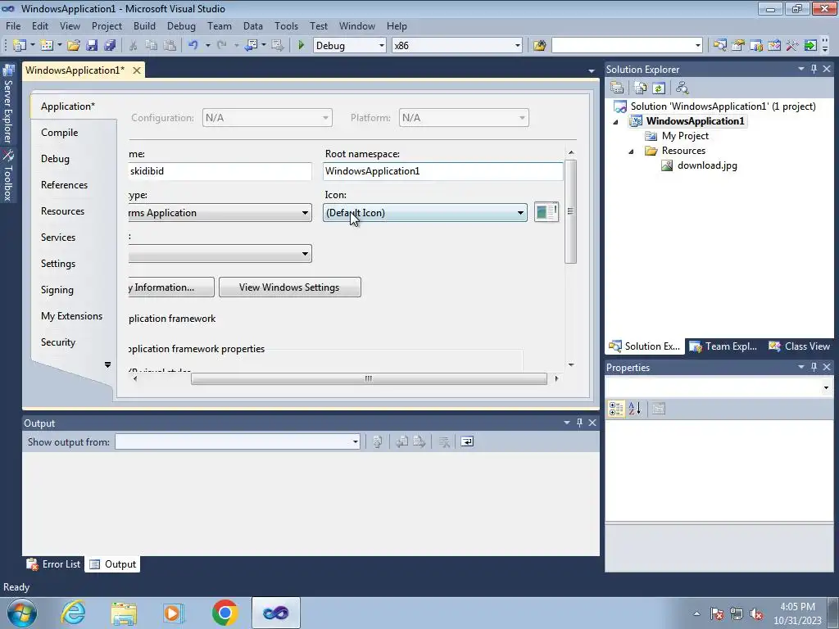Click the horizontal scrollbar thumb in Application page
This screenshot has height=629, width=839.
[369, 378]
